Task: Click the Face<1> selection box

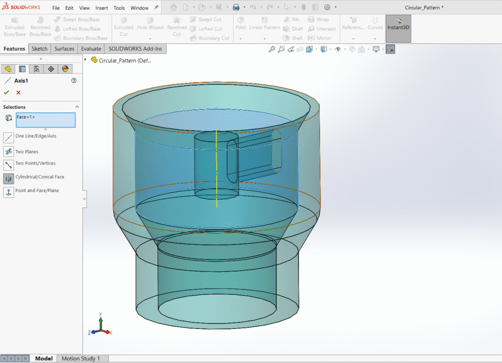Action: click(x=46, y=120)
